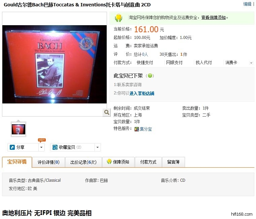Click the 收藏宝贝 favorite icon
This screenshot has height=219, width=256.
point(55,147)
